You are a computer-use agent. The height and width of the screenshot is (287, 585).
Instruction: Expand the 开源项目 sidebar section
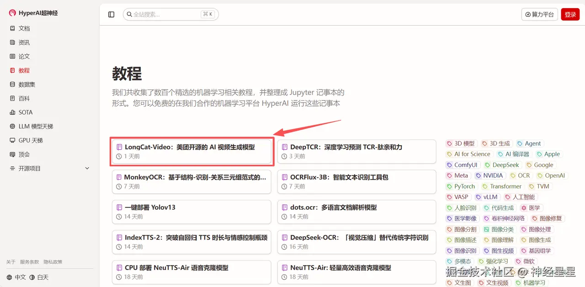point(50,169)
